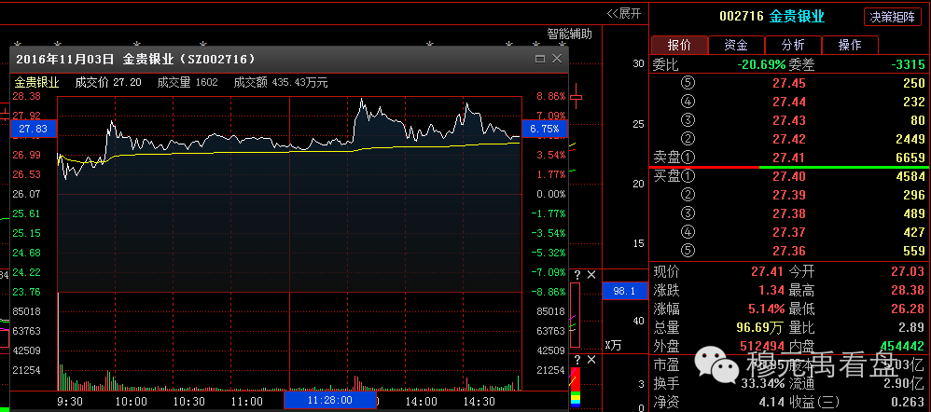Click 收益(三) value 0.263
This screenshot has height=412, width=931.
pyautogui.click(x=908, y=402)
